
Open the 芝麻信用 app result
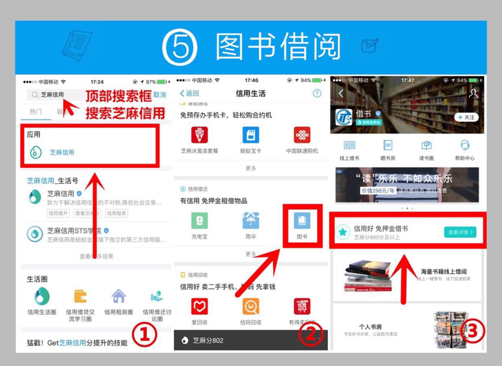click(x=61, y=153)
